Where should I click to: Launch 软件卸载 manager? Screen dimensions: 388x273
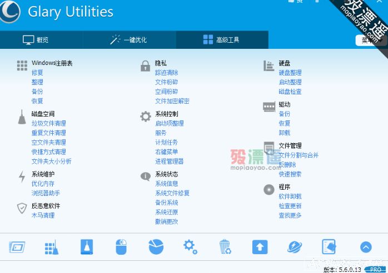point(290,196)
